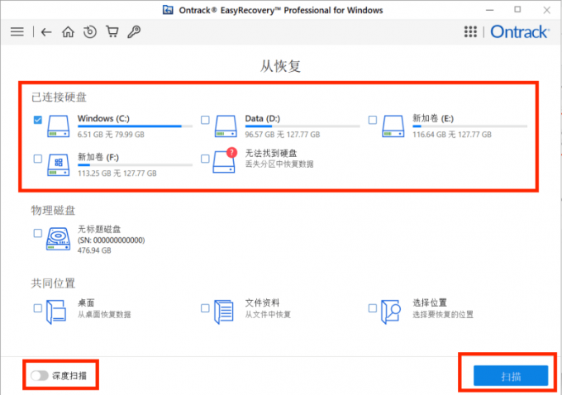Viewport: 562px width, 395px height.
Task: Click the 无标题磁盘 physical disk icon
Action: click(58, 239)
